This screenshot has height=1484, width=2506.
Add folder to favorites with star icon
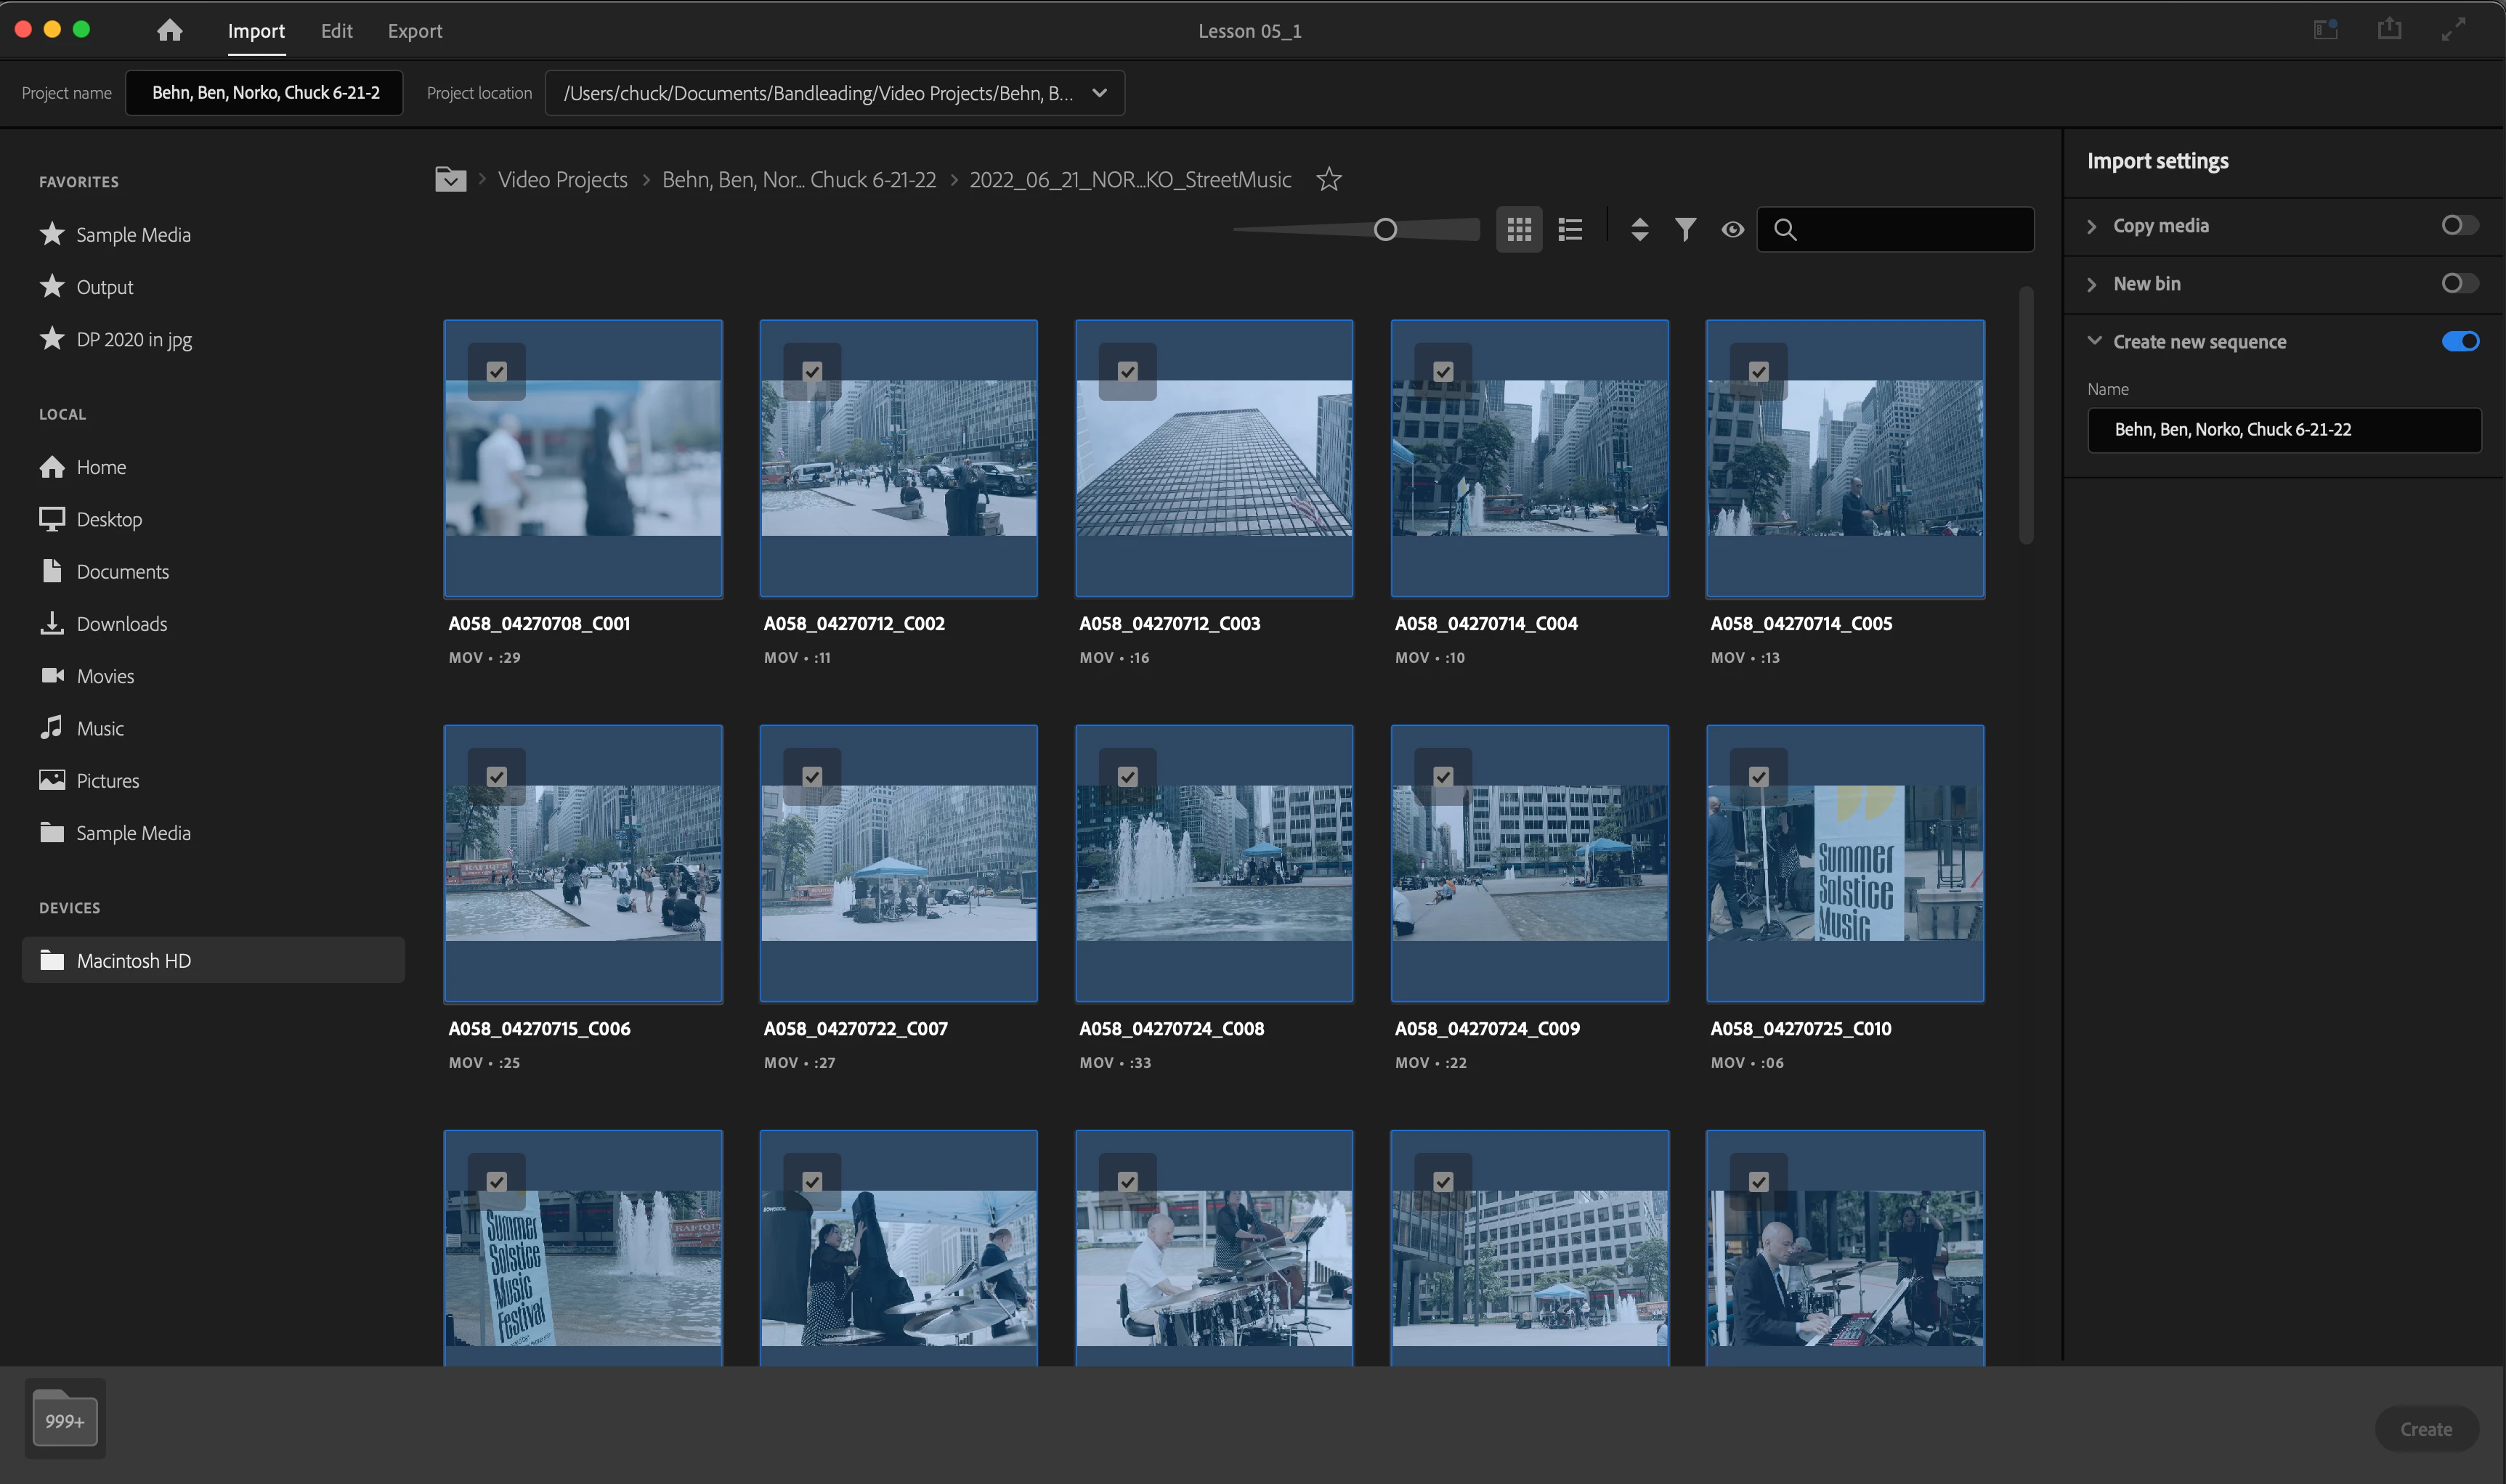pos(1329,180)
